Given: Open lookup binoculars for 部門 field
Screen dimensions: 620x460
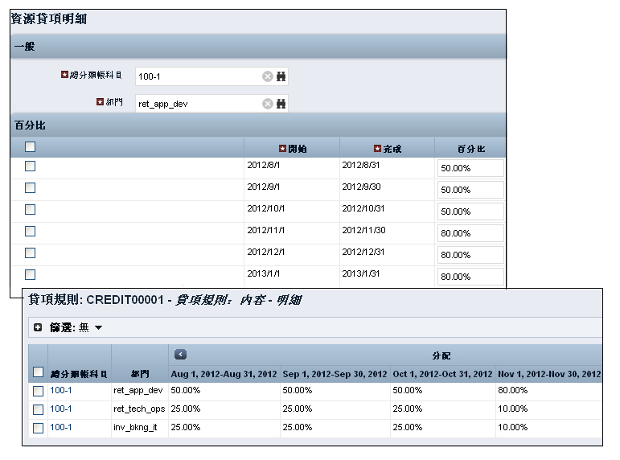Looking at the screenshot, I should pyautogui.click(x=281, y=104).
